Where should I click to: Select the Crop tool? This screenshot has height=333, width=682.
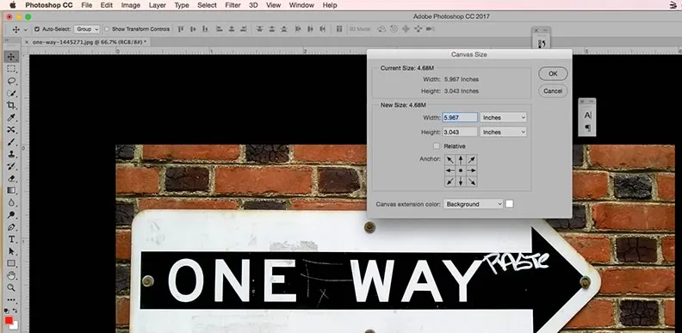(11, 105)
